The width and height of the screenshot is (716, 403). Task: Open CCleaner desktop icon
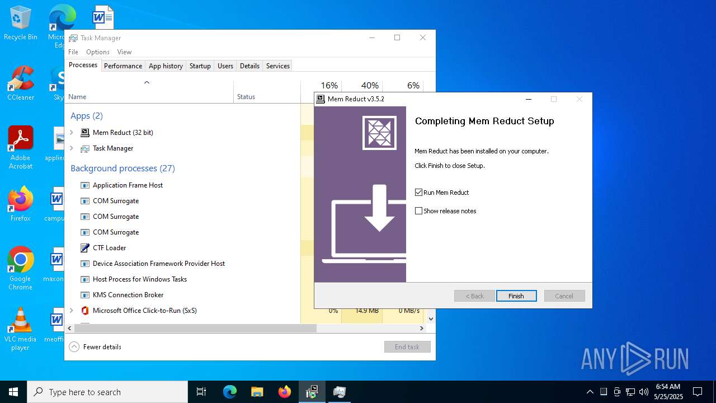tap(21, 83)
